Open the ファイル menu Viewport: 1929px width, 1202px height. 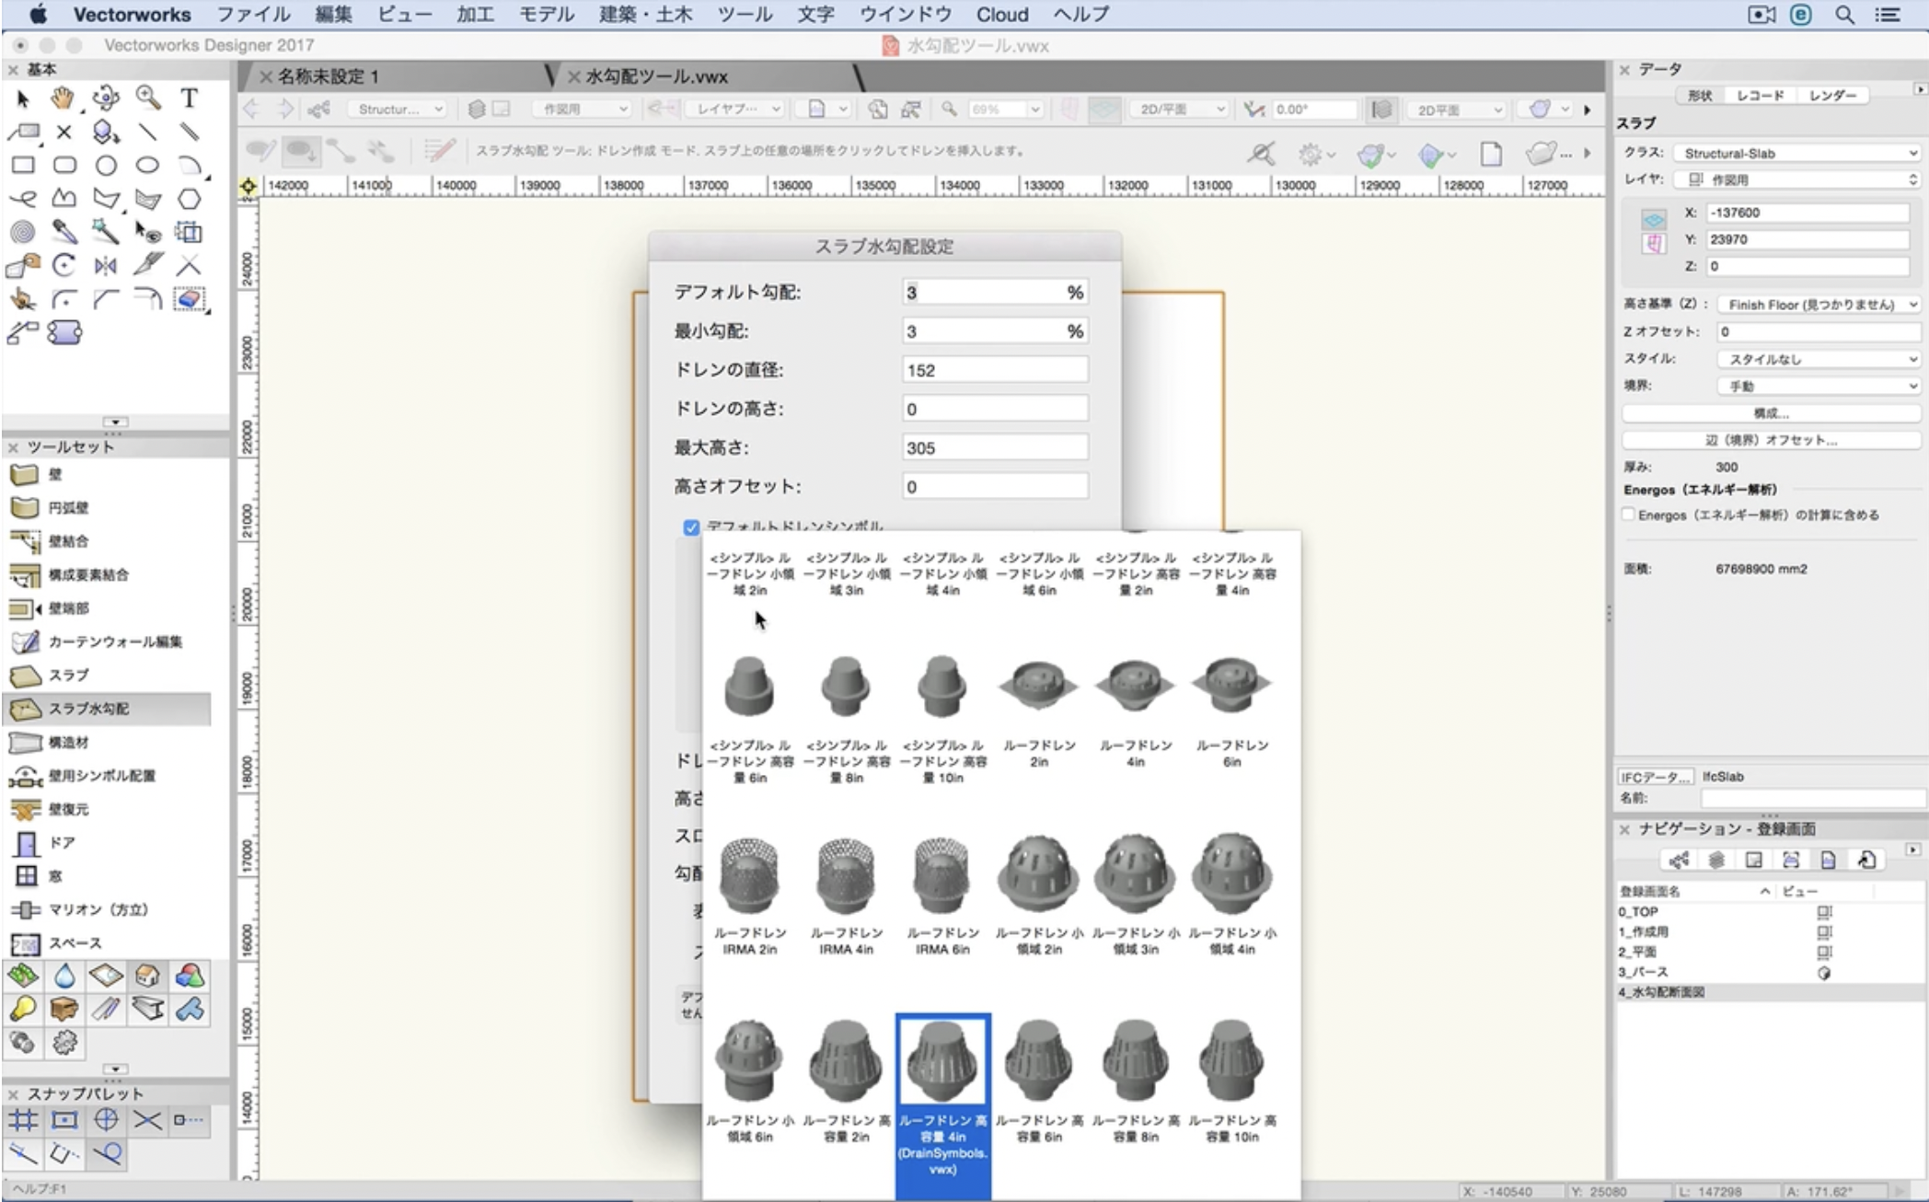pos(254,15)
